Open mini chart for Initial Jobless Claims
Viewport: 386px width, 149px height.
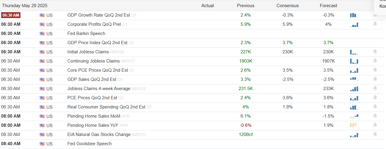[354, 52]
